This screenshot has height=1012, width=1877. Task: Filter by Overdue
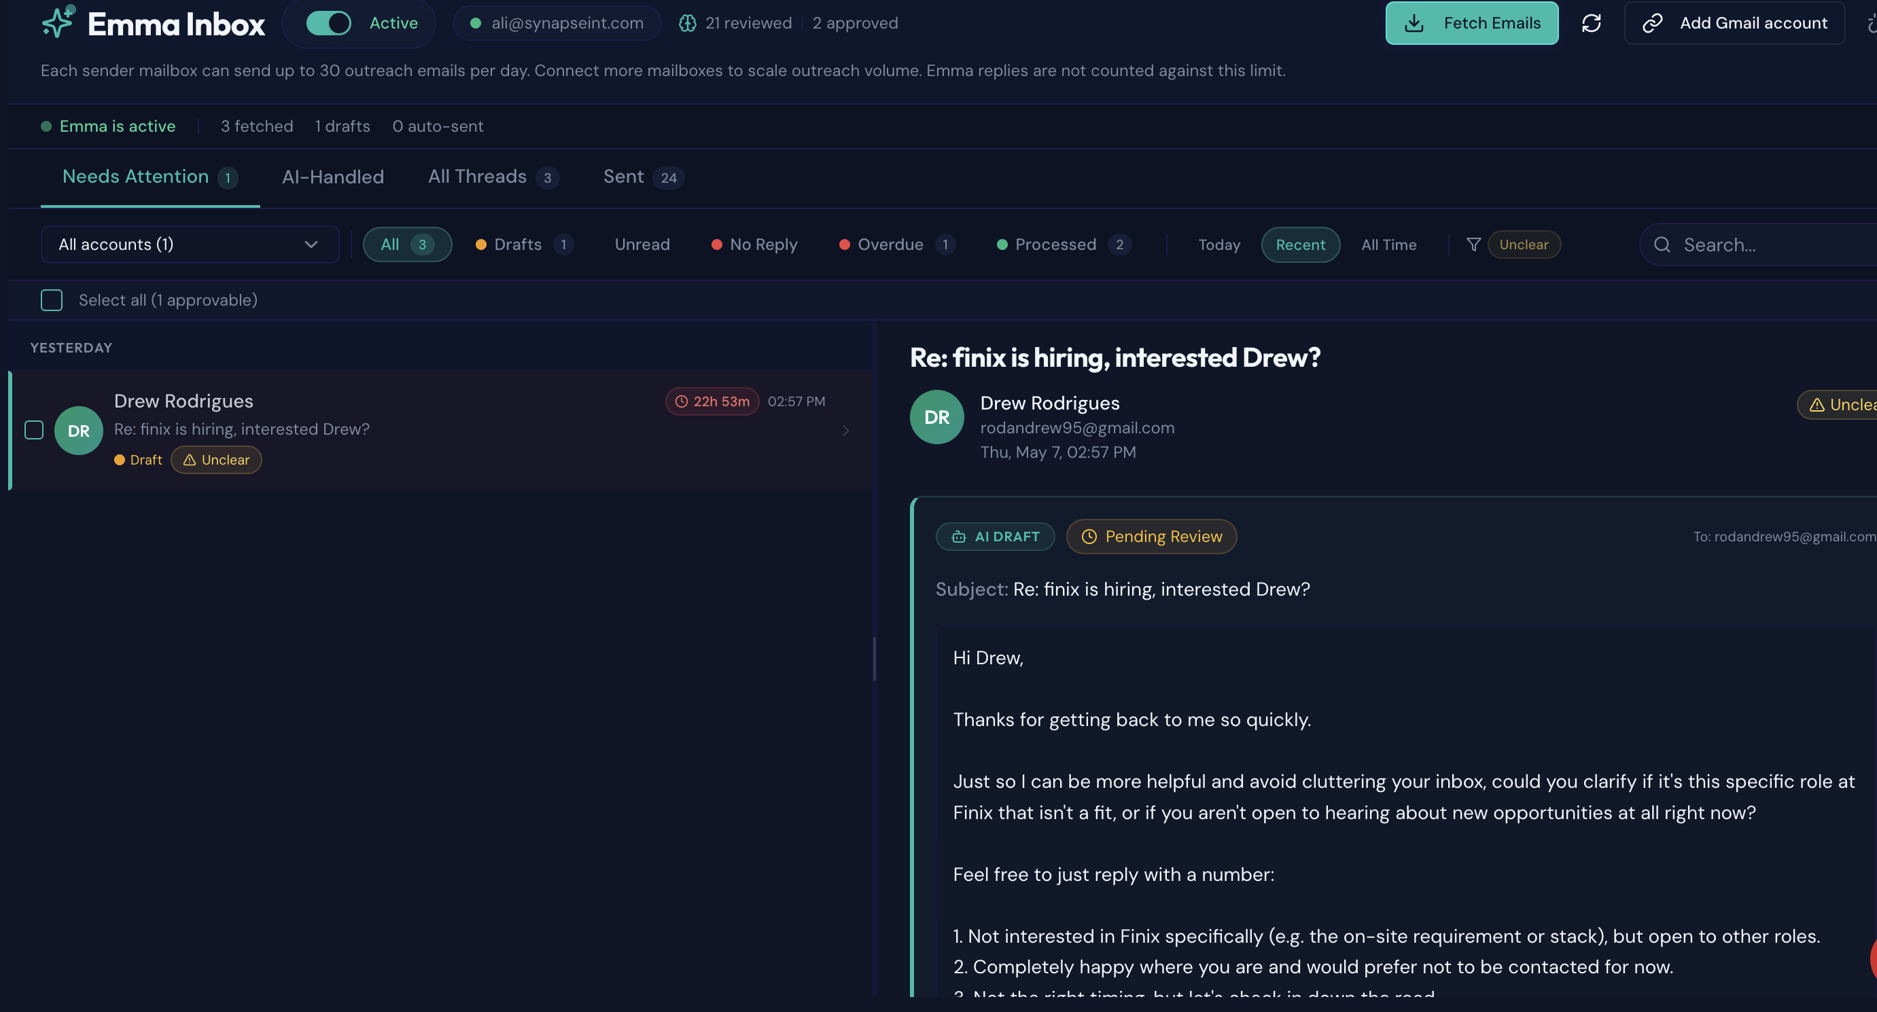897,245
